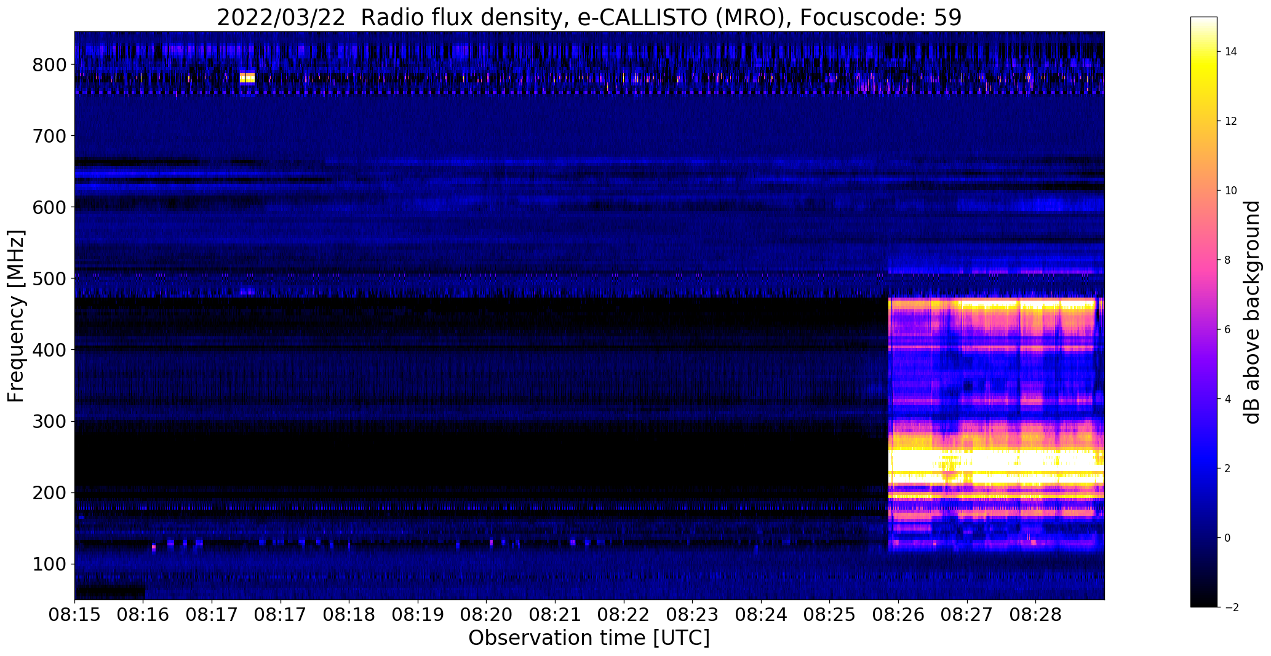Click the 08:18 time tick label

[x=349, y=615]
